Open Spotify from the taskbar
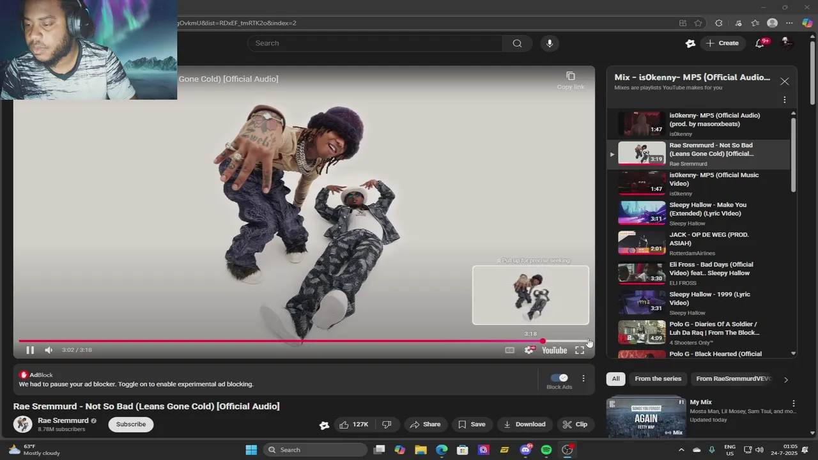 pyautogui.click(x=546, y=450)
